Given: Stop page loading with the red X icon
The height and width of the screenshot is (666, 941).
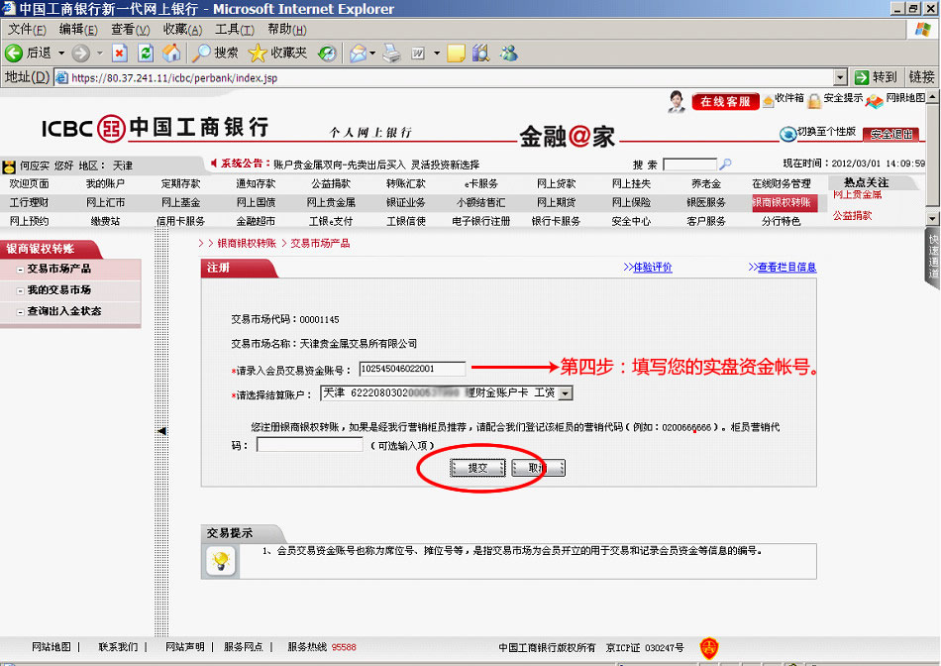Looking at the screenshot, I should point(120,54).
